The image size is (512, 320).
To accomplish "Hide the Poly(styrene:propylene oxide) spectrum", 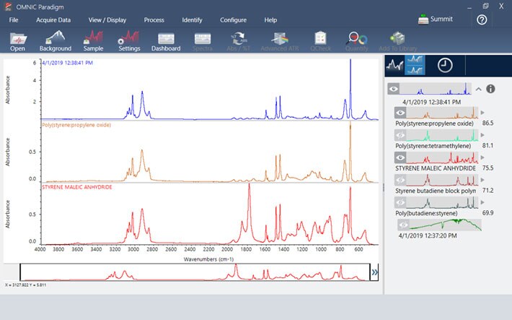I will coord(400,113).
